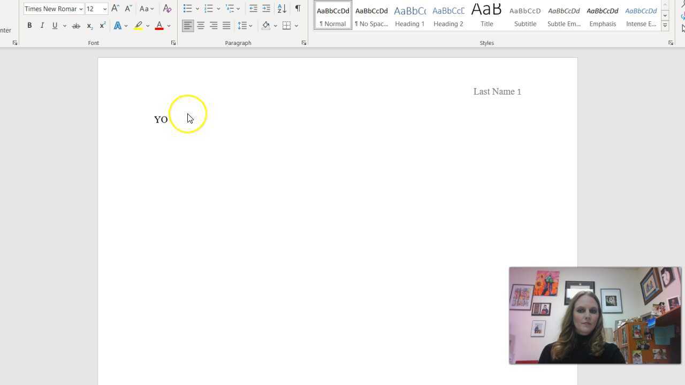Open the Paragraph settings dialog launcher
Viewport: 685px width, 385px height.
304,42
